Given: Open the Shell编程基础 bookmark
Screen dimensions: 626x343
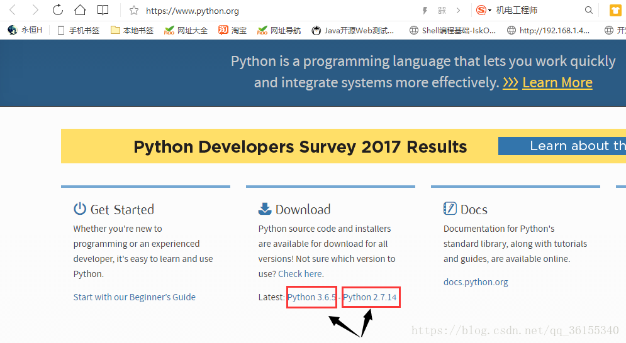Looking at the screenshot, I should (453, 30).
